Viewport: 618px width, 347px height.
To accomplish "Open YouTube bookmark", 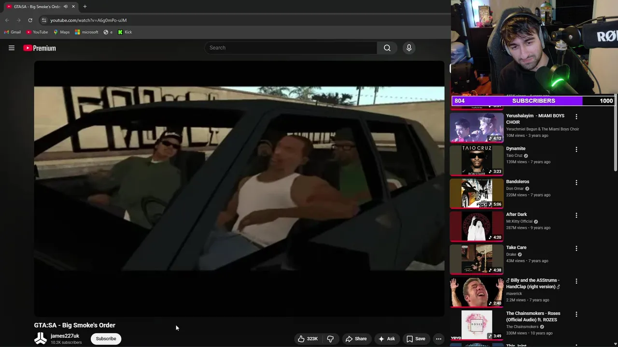I will coord(37,32).
